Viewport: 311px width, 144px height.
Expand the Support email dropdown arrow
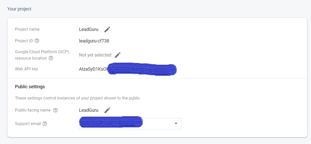pyautogui.click(x=176, y=124)
